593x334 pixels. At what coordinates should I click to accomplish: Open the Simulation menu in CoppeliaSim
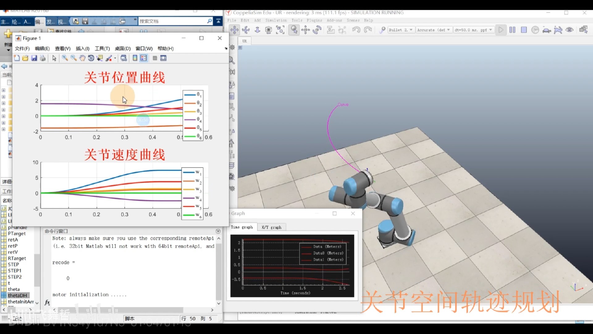(276, 20)
